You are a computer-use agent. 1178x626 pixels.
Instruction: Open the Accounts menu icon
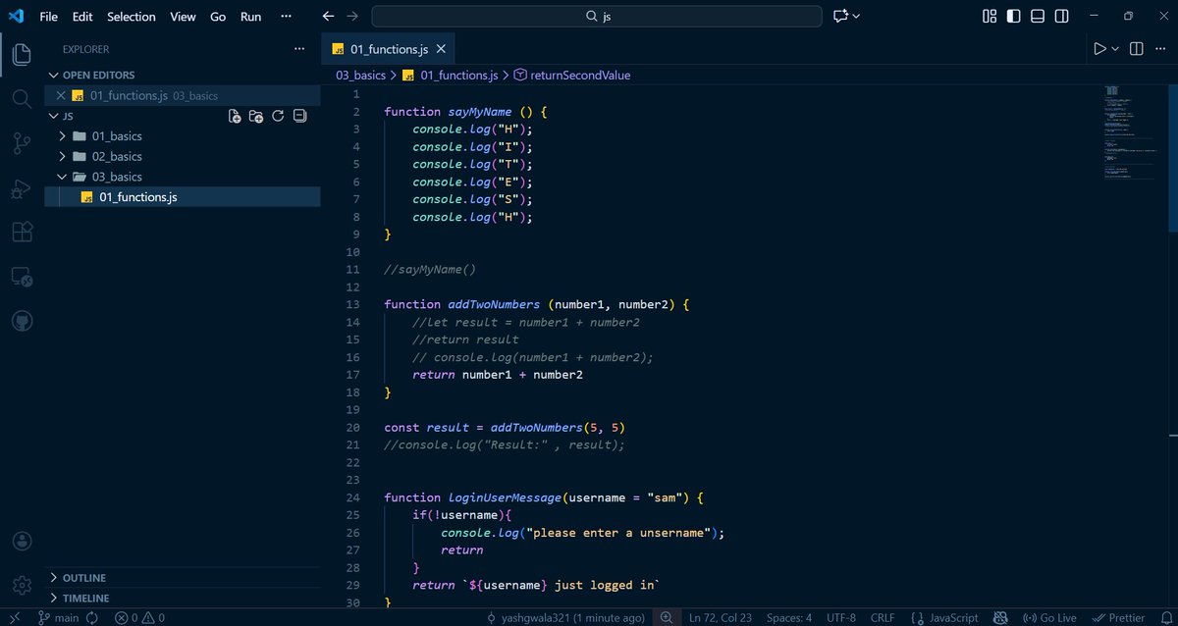point(22,542)
